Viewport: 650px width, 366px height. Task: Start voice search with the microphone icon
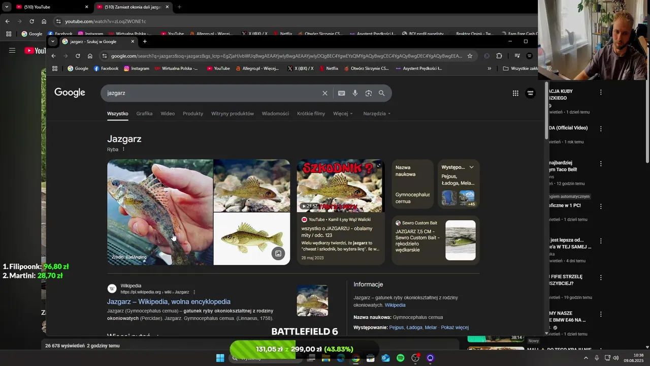pyautogui.click(x=355, y=93)
